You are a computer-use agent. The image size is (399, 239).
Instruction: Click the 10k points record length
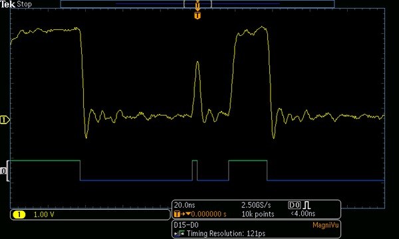click(x=258, y=214)
